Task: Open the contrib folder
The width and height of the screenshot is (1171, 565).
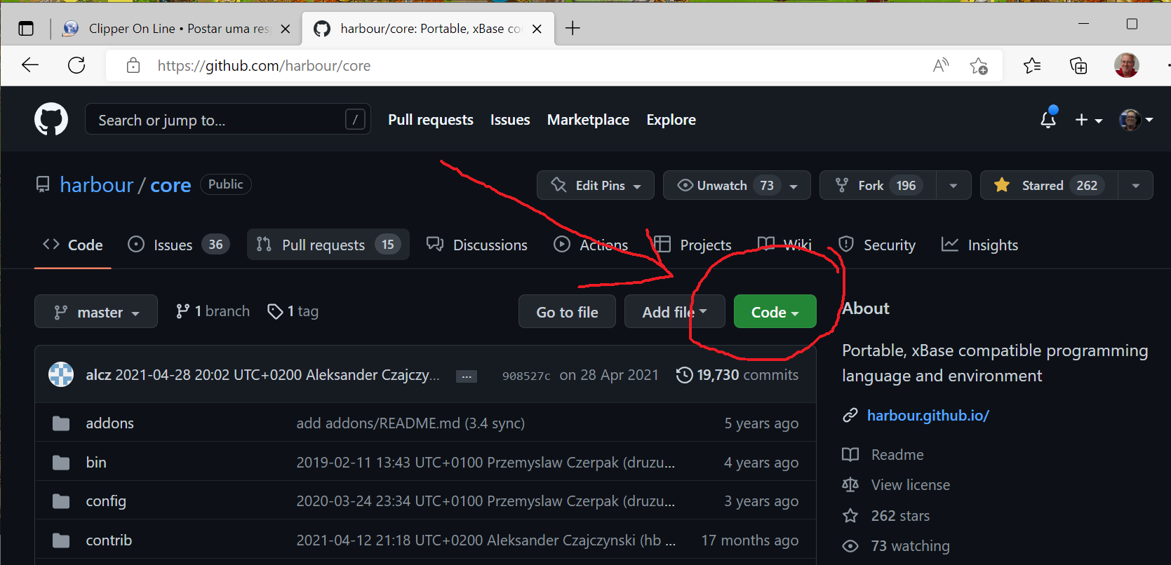Action: [109, 540]
